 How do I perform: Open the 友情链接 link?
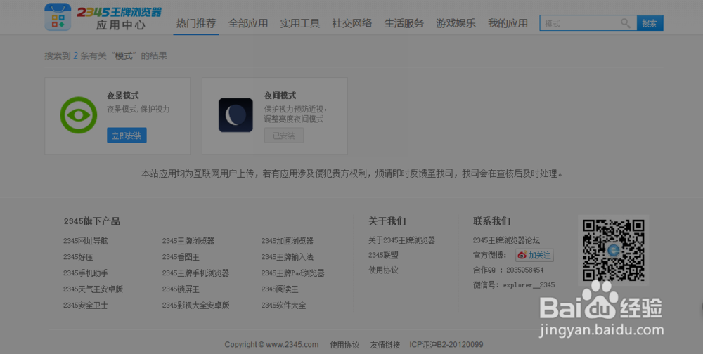pyautogui.click(x=385, y=345)
